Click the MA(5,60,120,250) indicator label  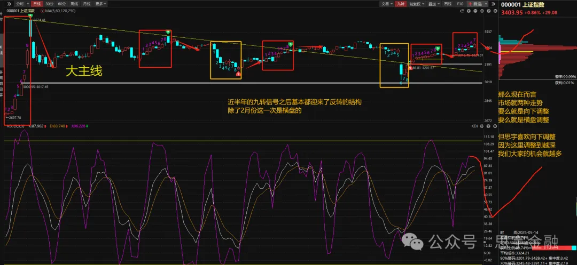click(x=60, y=11)
